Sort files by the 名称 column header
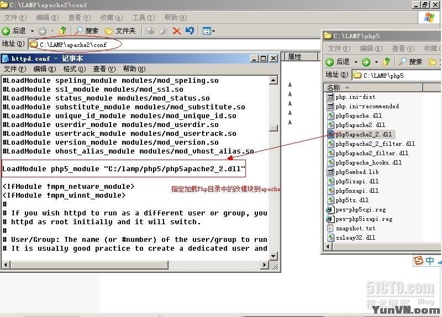This screenshot has width=442, height=317. tap(373, 87)
